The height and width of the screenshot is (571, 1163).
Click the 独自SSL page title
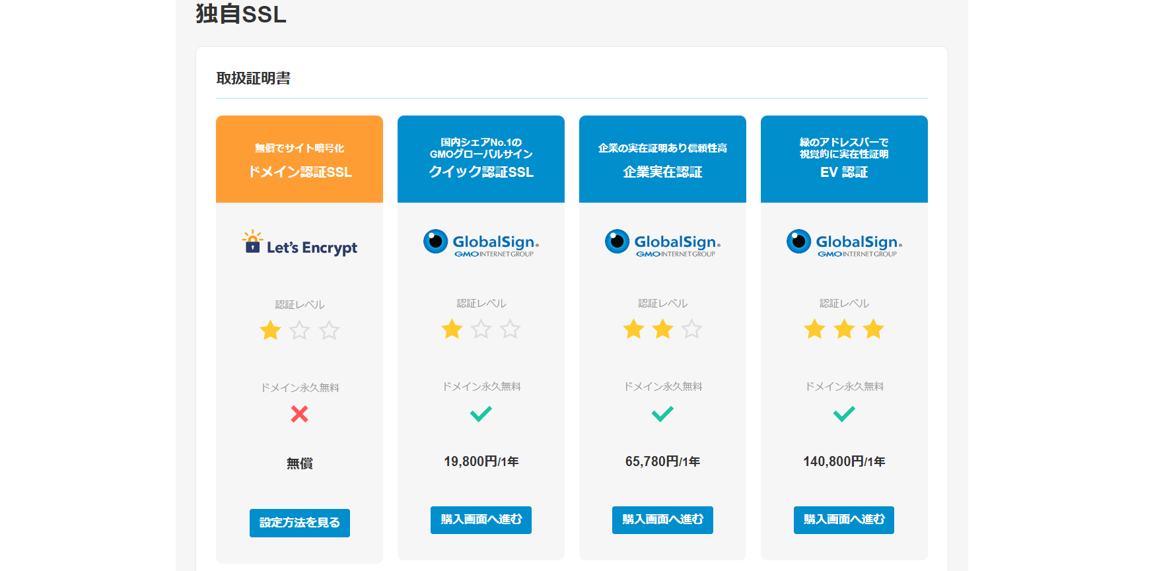[241, 14]
